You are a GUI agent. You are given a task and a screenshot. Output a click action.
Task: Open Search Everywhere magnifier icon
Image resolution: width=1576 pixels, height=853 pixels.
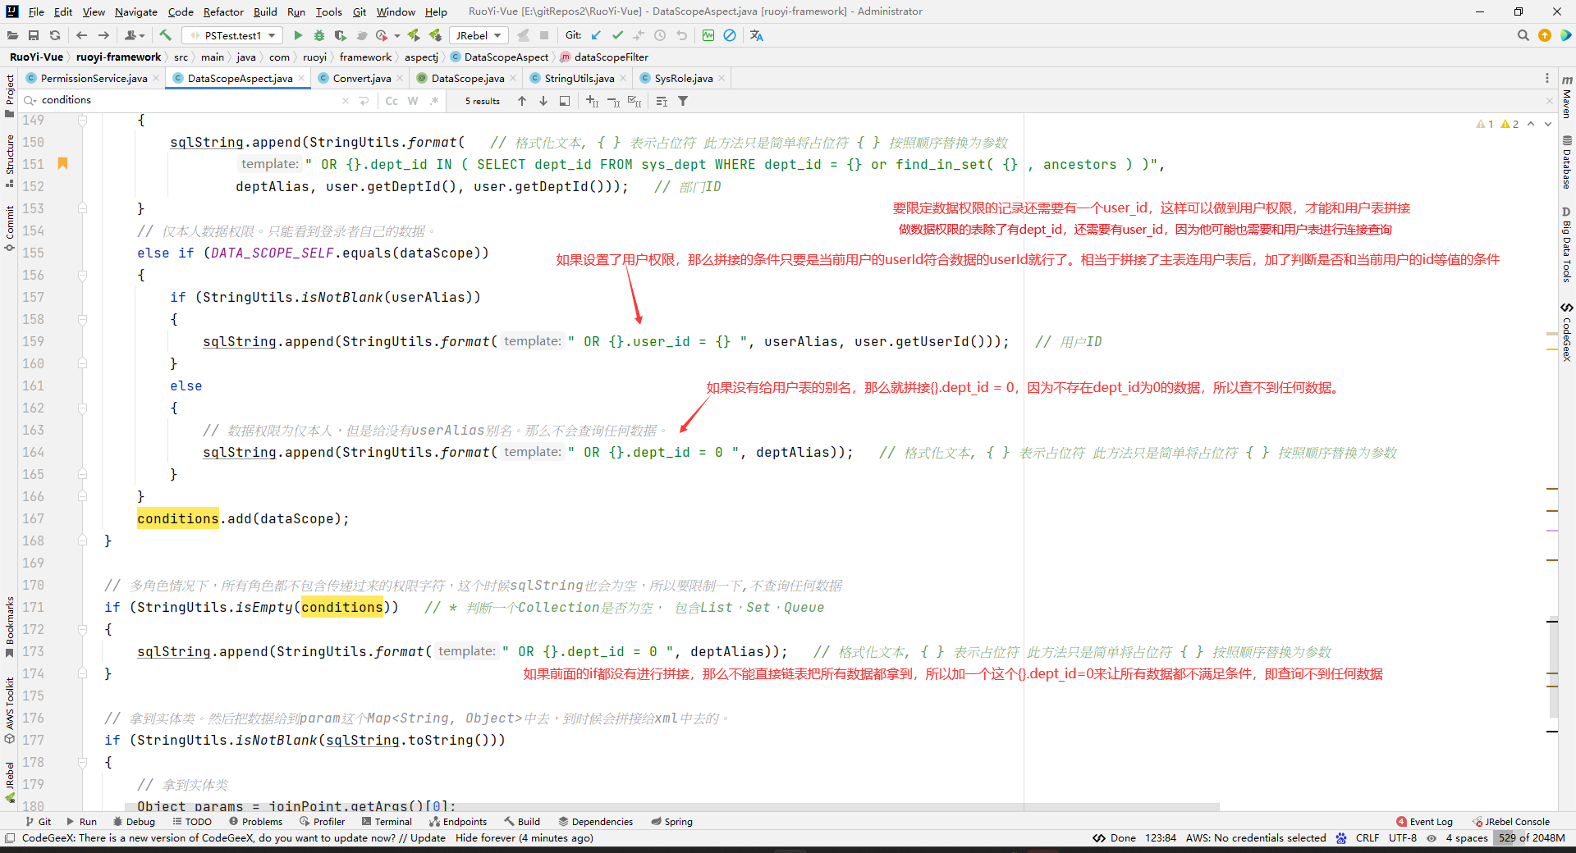[1523, 35]
